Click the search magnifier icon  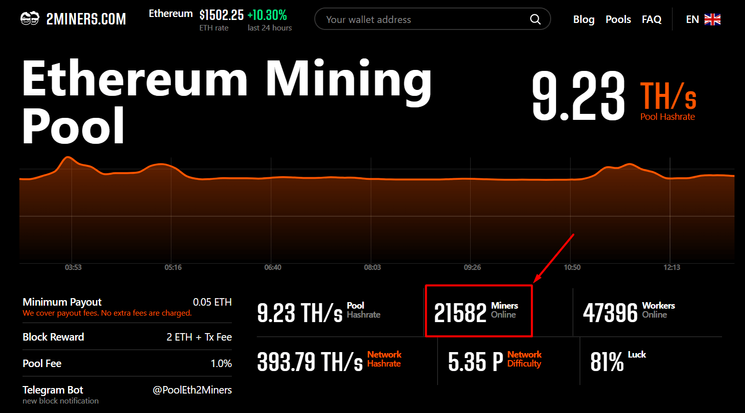click(x=535, y=19)
